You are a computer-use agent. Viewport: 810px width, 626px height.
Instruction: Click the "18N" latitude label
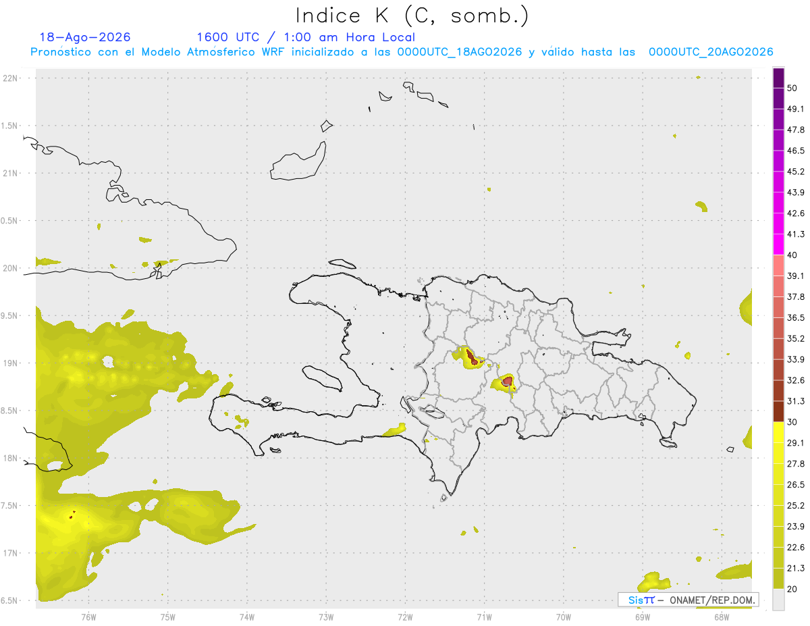pyautogui.click(x=10, y=458)
